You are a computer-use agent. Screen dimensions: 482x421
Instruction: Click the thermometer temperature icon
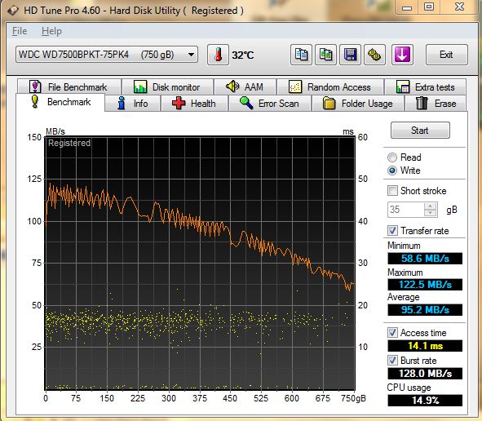[x=218, y=55]
